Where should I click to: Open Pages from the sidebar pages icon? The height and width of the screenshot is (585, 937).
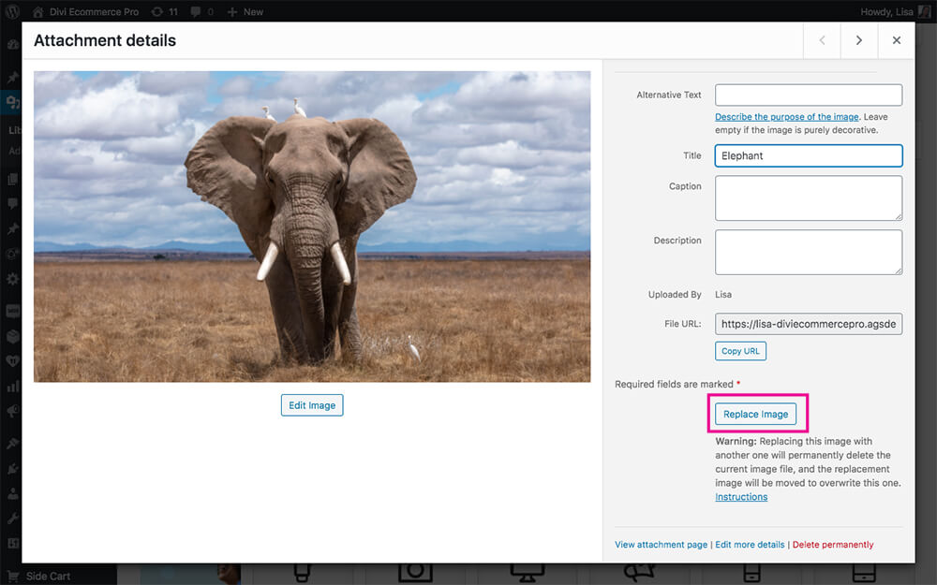(12, 179)
